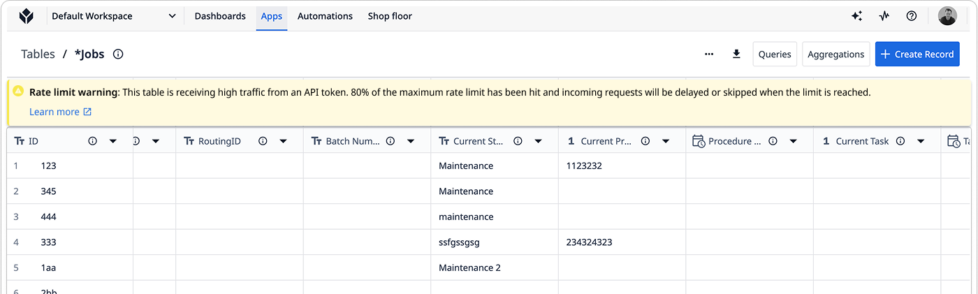Follow the Learn more link
The image size is (978, 294).
60,112
